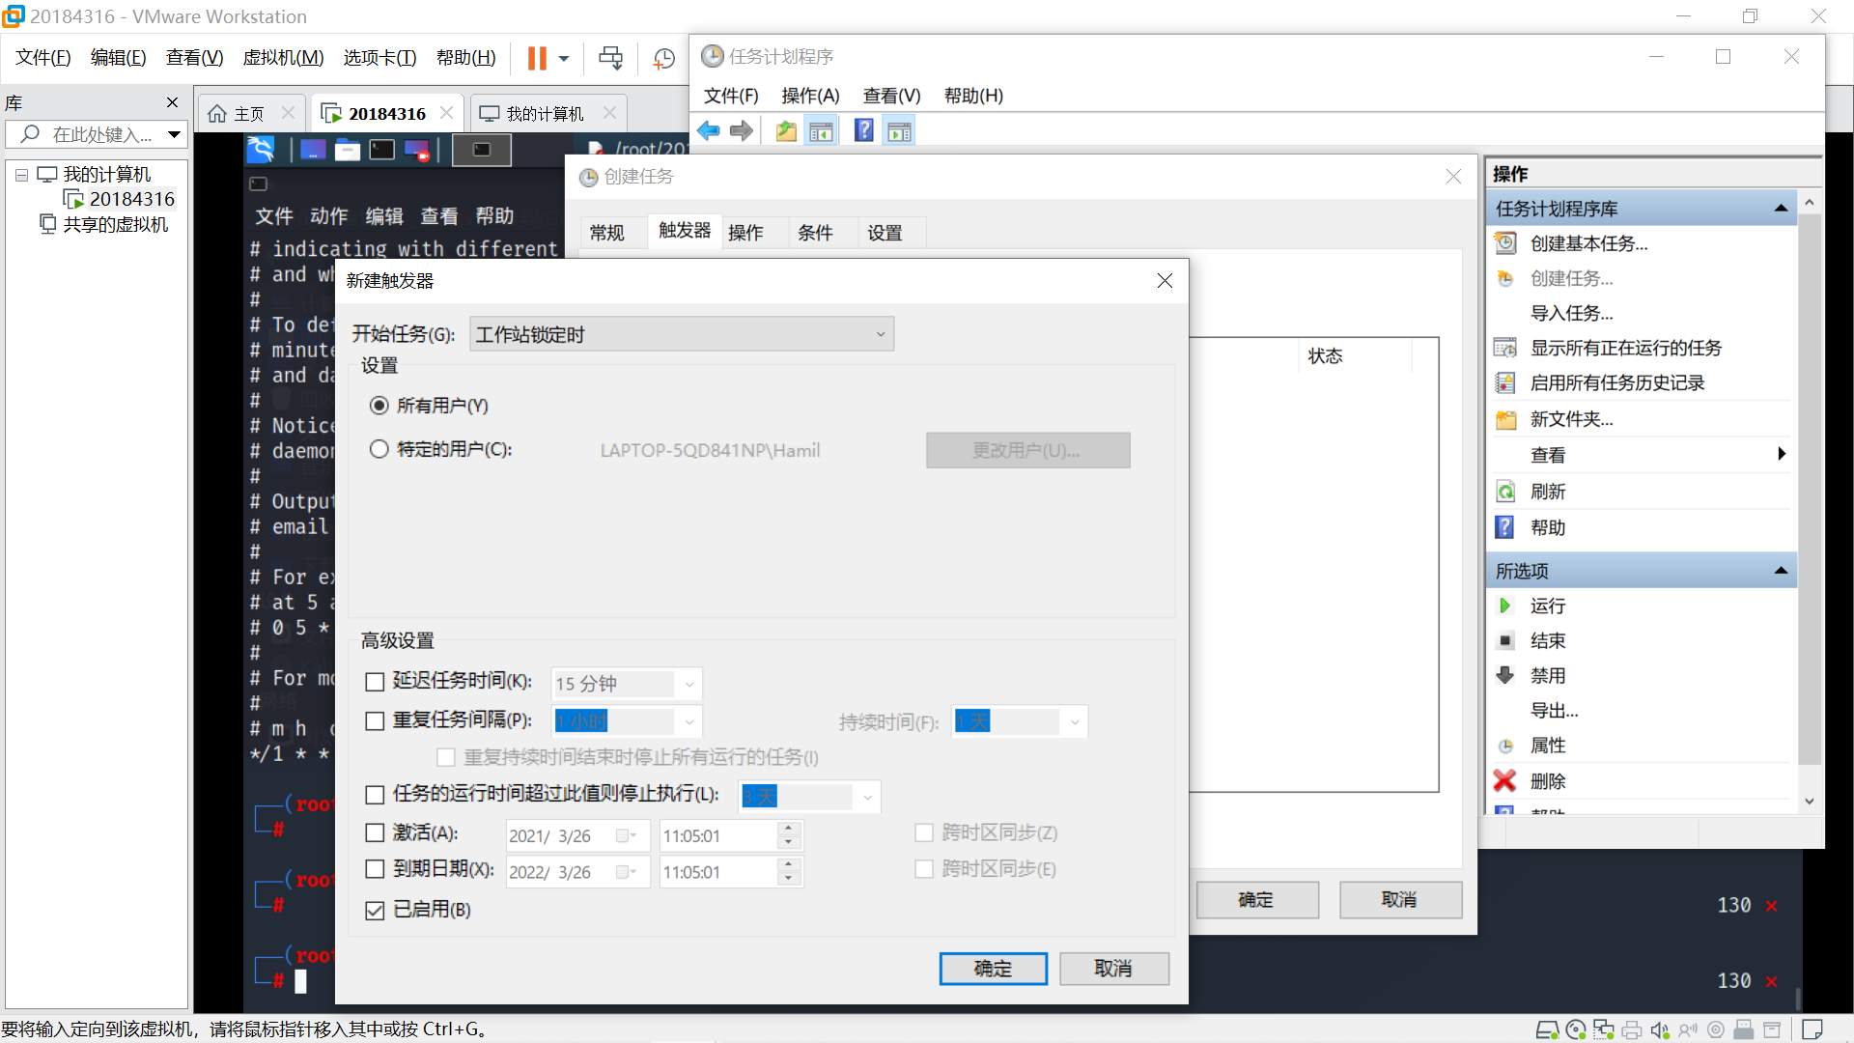Click the sound icon in VMware status bar
Image resolution: width=1854 pixels, height=1043 pixels.
pyautogui.click(x=1659, y=1029)
